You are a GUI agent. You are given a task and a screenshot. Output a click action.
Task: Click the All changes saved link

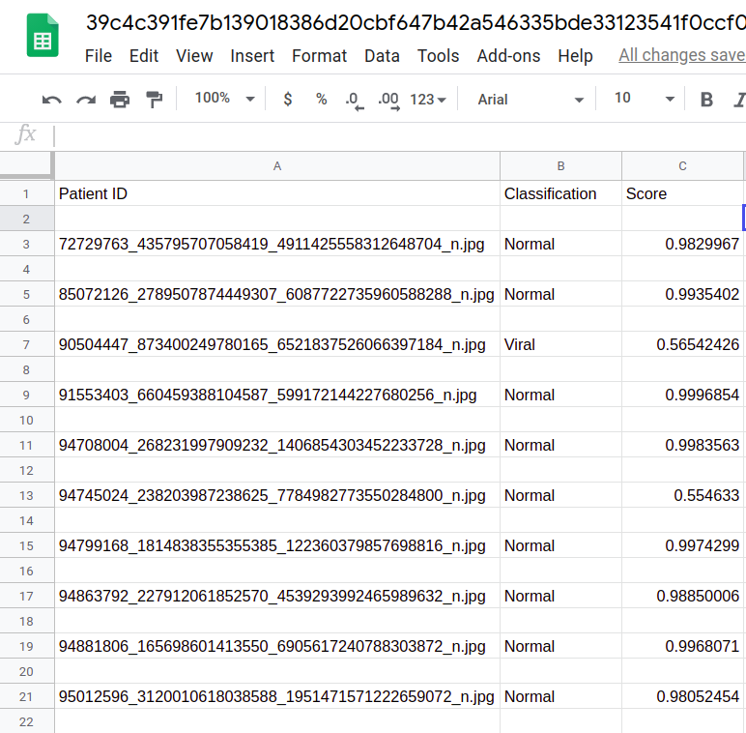[x=682, y=55]
